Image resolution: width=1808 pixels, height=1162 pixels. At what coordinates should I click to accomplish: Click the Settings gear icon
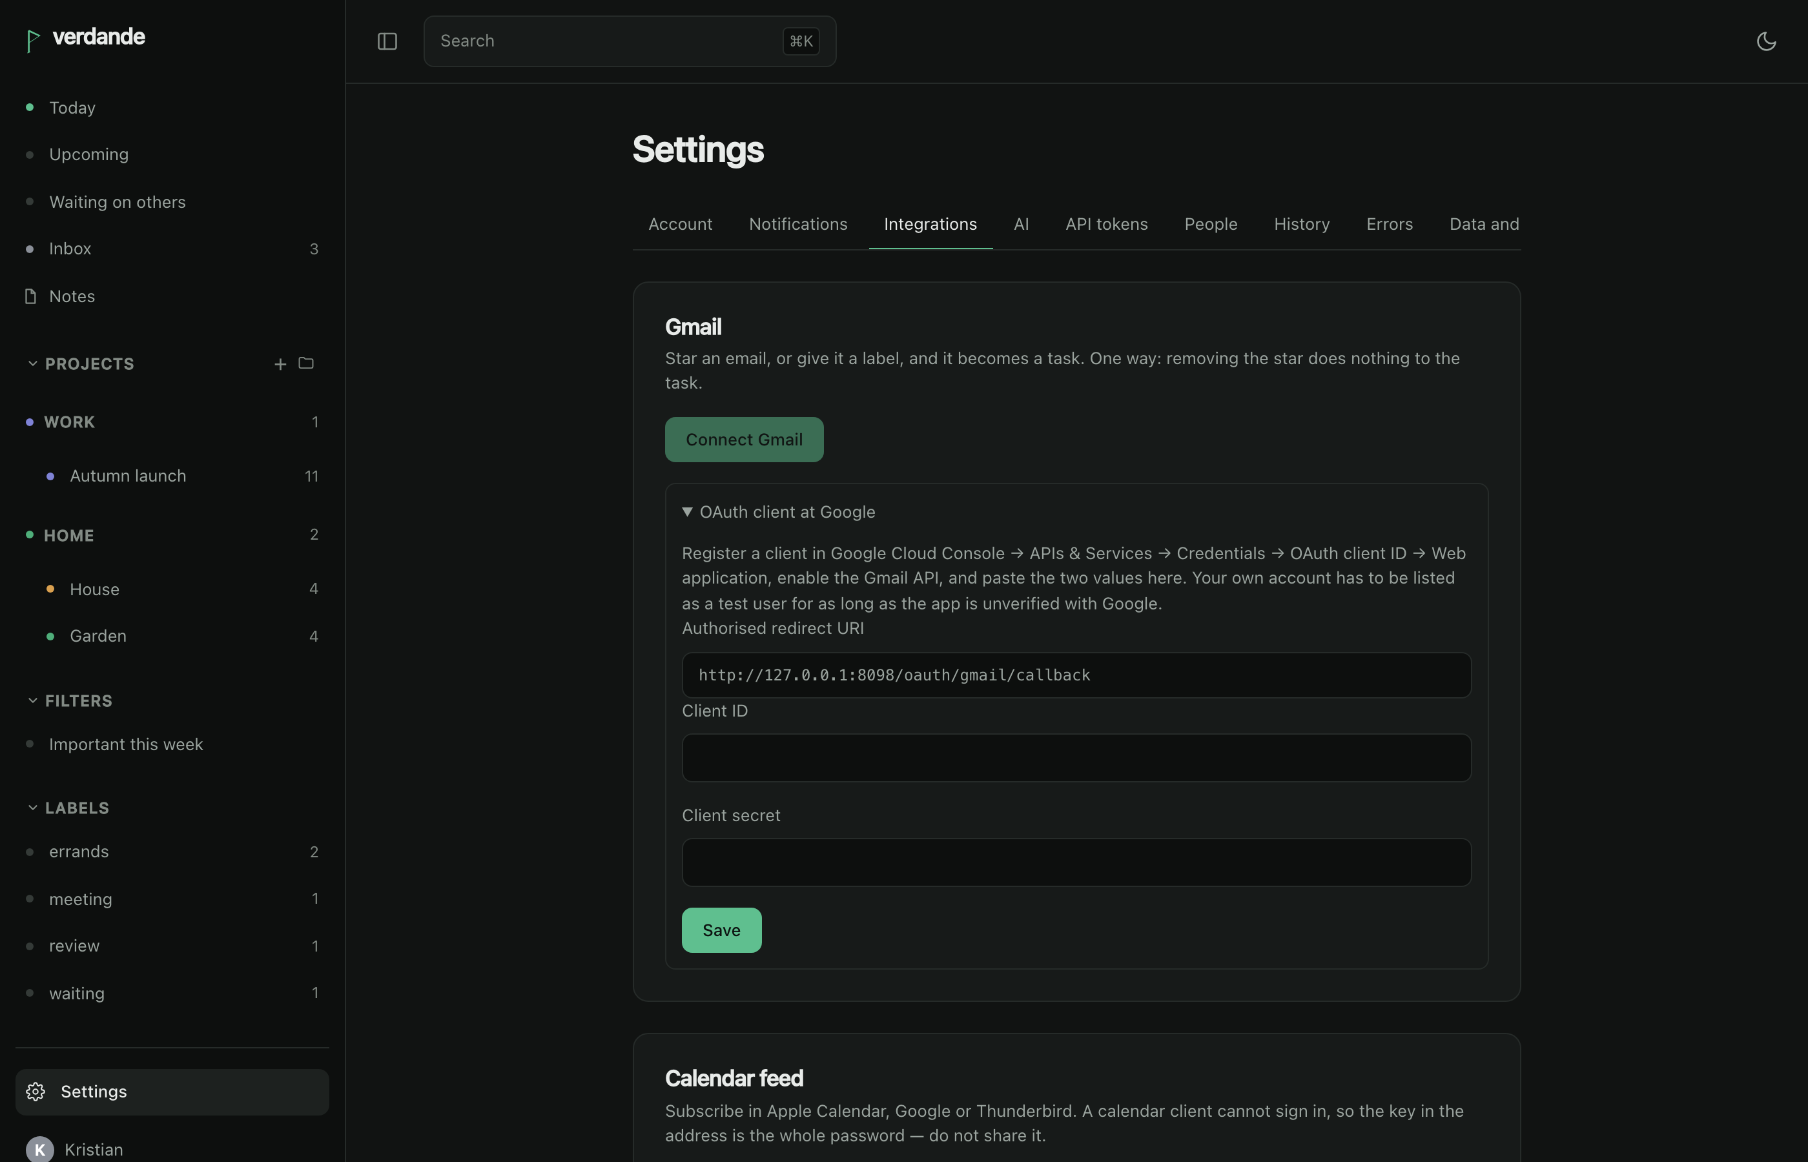click(36, 1091)
